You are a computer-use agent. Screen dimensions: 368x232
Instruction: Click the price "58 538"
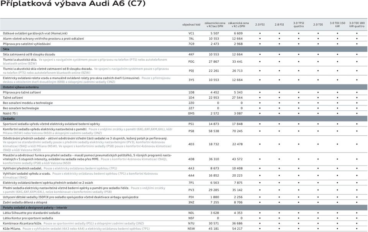click(x=214, y=131)
